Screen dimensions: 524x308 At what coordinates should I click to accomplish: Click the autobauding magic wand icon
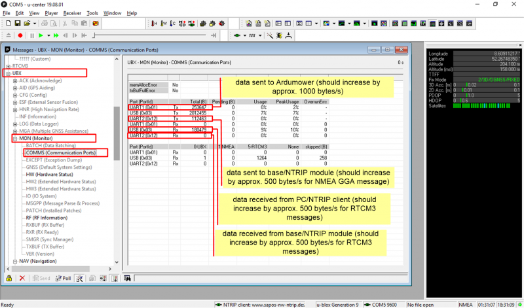(x=270, y=35)
